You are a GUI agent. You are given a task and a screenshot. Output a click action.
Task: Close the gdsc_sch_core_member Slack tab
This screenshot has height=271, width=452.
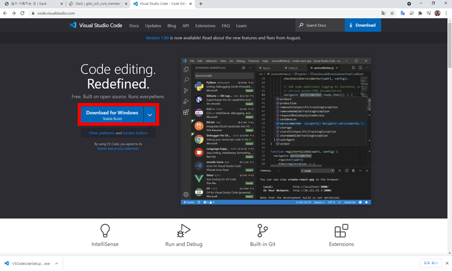pyautogui.click(x=125, y=4)
